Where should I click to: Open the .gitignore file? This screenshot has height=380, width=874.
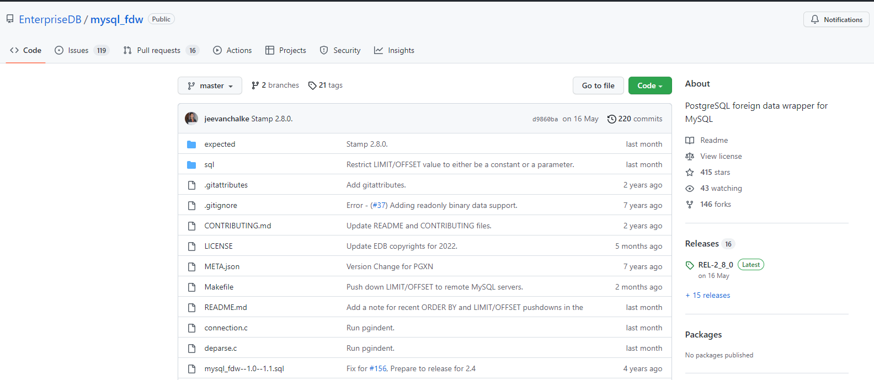pos(221,206)
